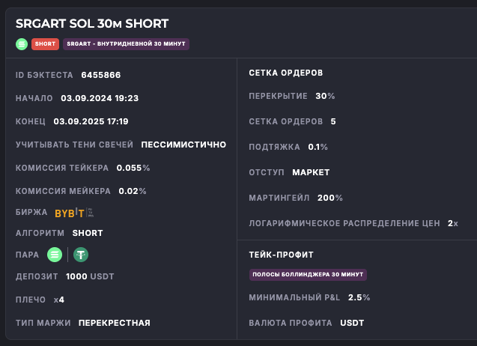Click the Tether USDT icon in Пара row

point(80,255)
